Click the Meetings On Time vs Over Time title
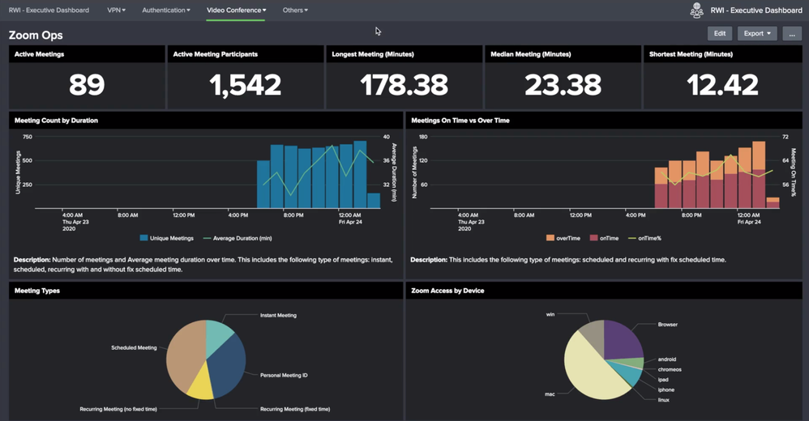This screenshot has height=421, width=809. pos(460,121)
